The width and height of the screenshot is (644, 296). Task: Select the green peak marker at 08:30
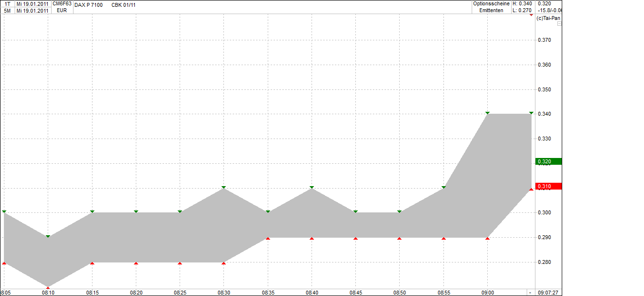click(x=223, y=187)
